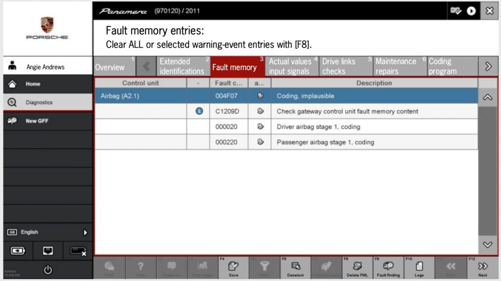
Task: Click the Description column header
Action: pos(374,83)
